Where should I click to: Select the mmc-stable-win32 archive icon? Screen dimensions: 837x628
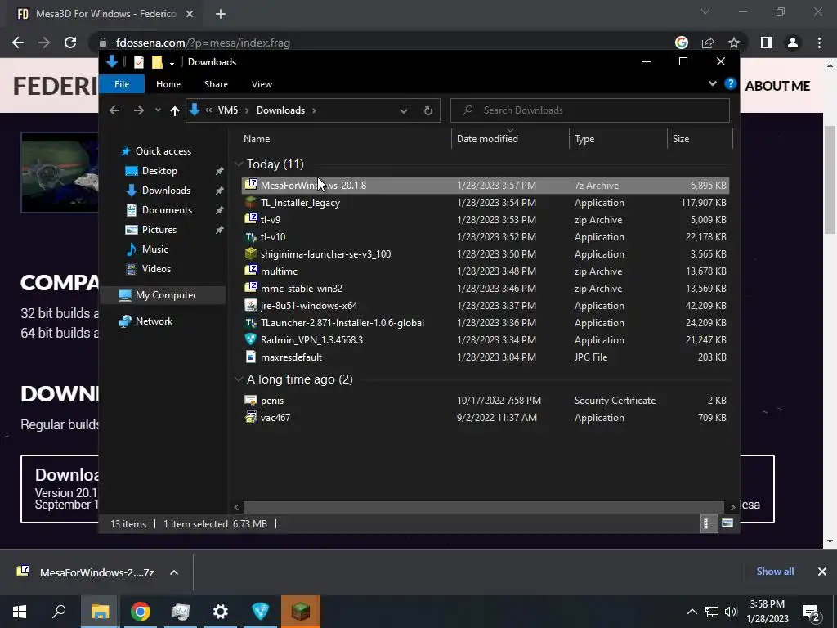[x=251, y=288]
